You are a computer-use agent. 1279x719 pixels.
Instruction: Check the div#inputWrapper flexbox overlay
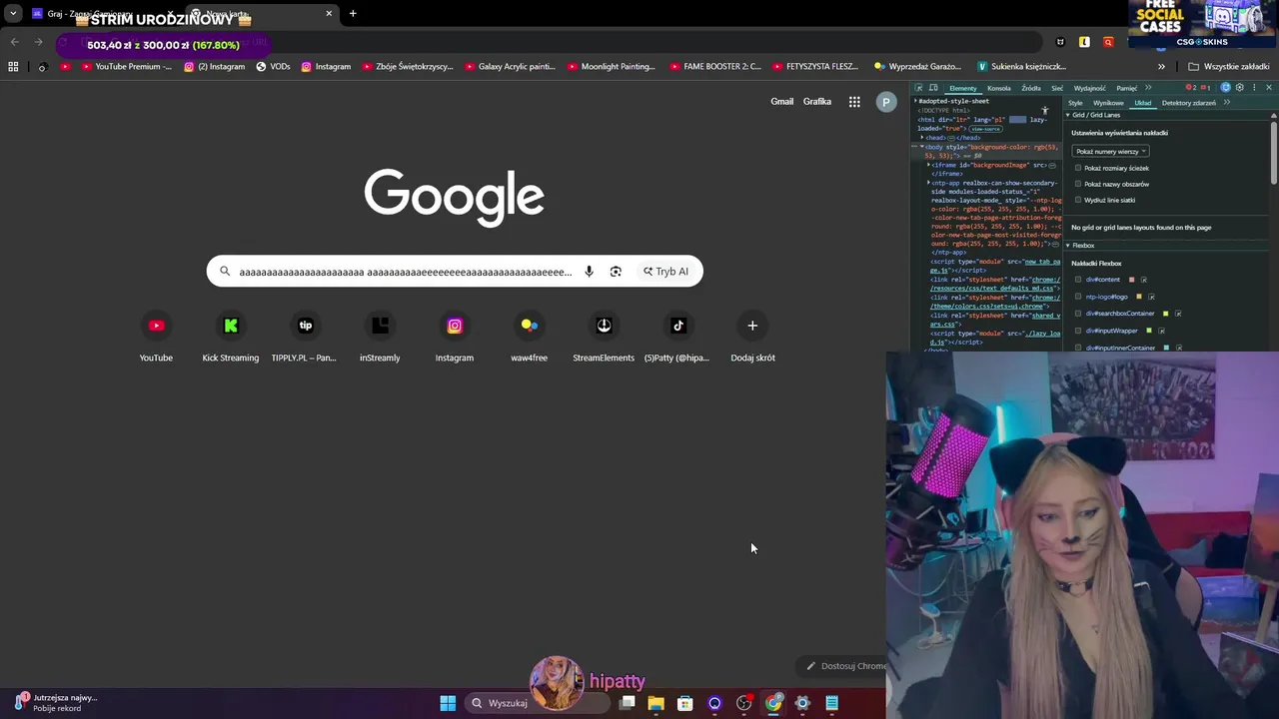[x=1078, y=331]
